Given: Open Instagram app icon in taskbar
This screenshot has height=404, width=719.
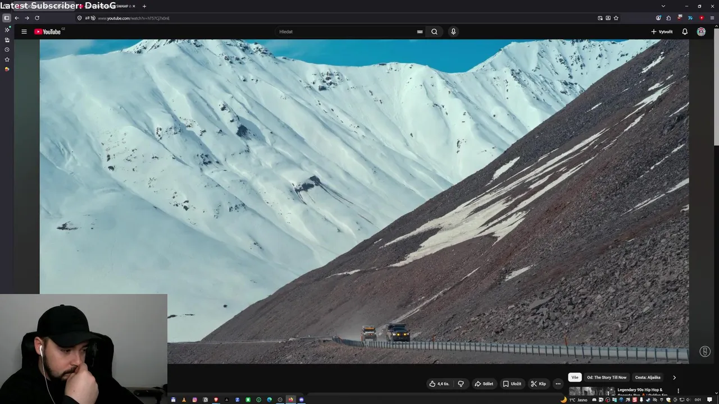Looking at the screenshot, I should pyautogui.click(x=194, y=400).
